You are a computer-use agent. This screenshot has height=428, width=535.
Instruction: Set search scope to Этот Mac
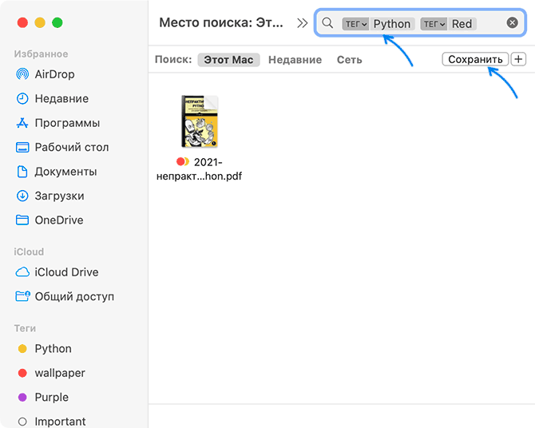[x=228, y=60]
